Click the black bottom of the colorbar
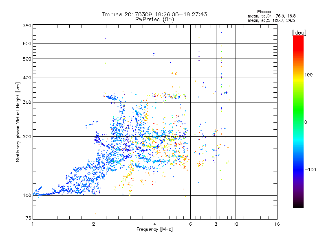 [x=298, y=205]
